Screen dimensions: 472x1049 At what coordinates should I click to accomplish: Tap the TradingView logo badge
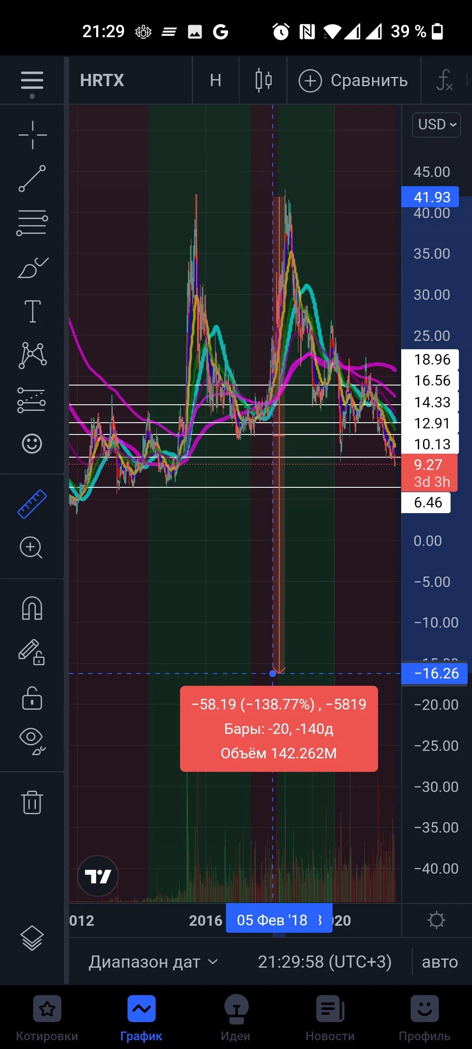point(98,876)
